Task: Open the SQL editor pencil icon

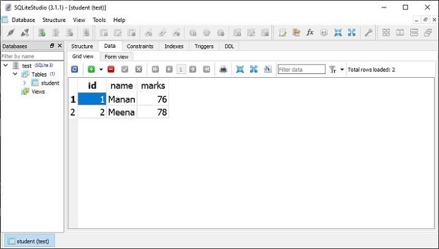Action: tap(282, 33)
